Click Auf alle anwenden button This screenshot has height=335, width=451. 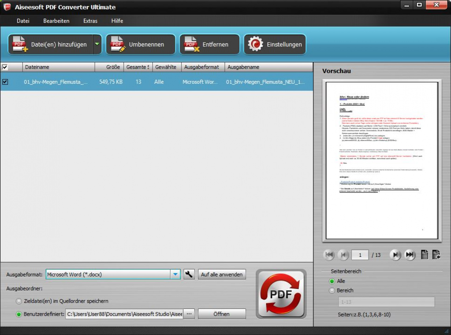222,274
